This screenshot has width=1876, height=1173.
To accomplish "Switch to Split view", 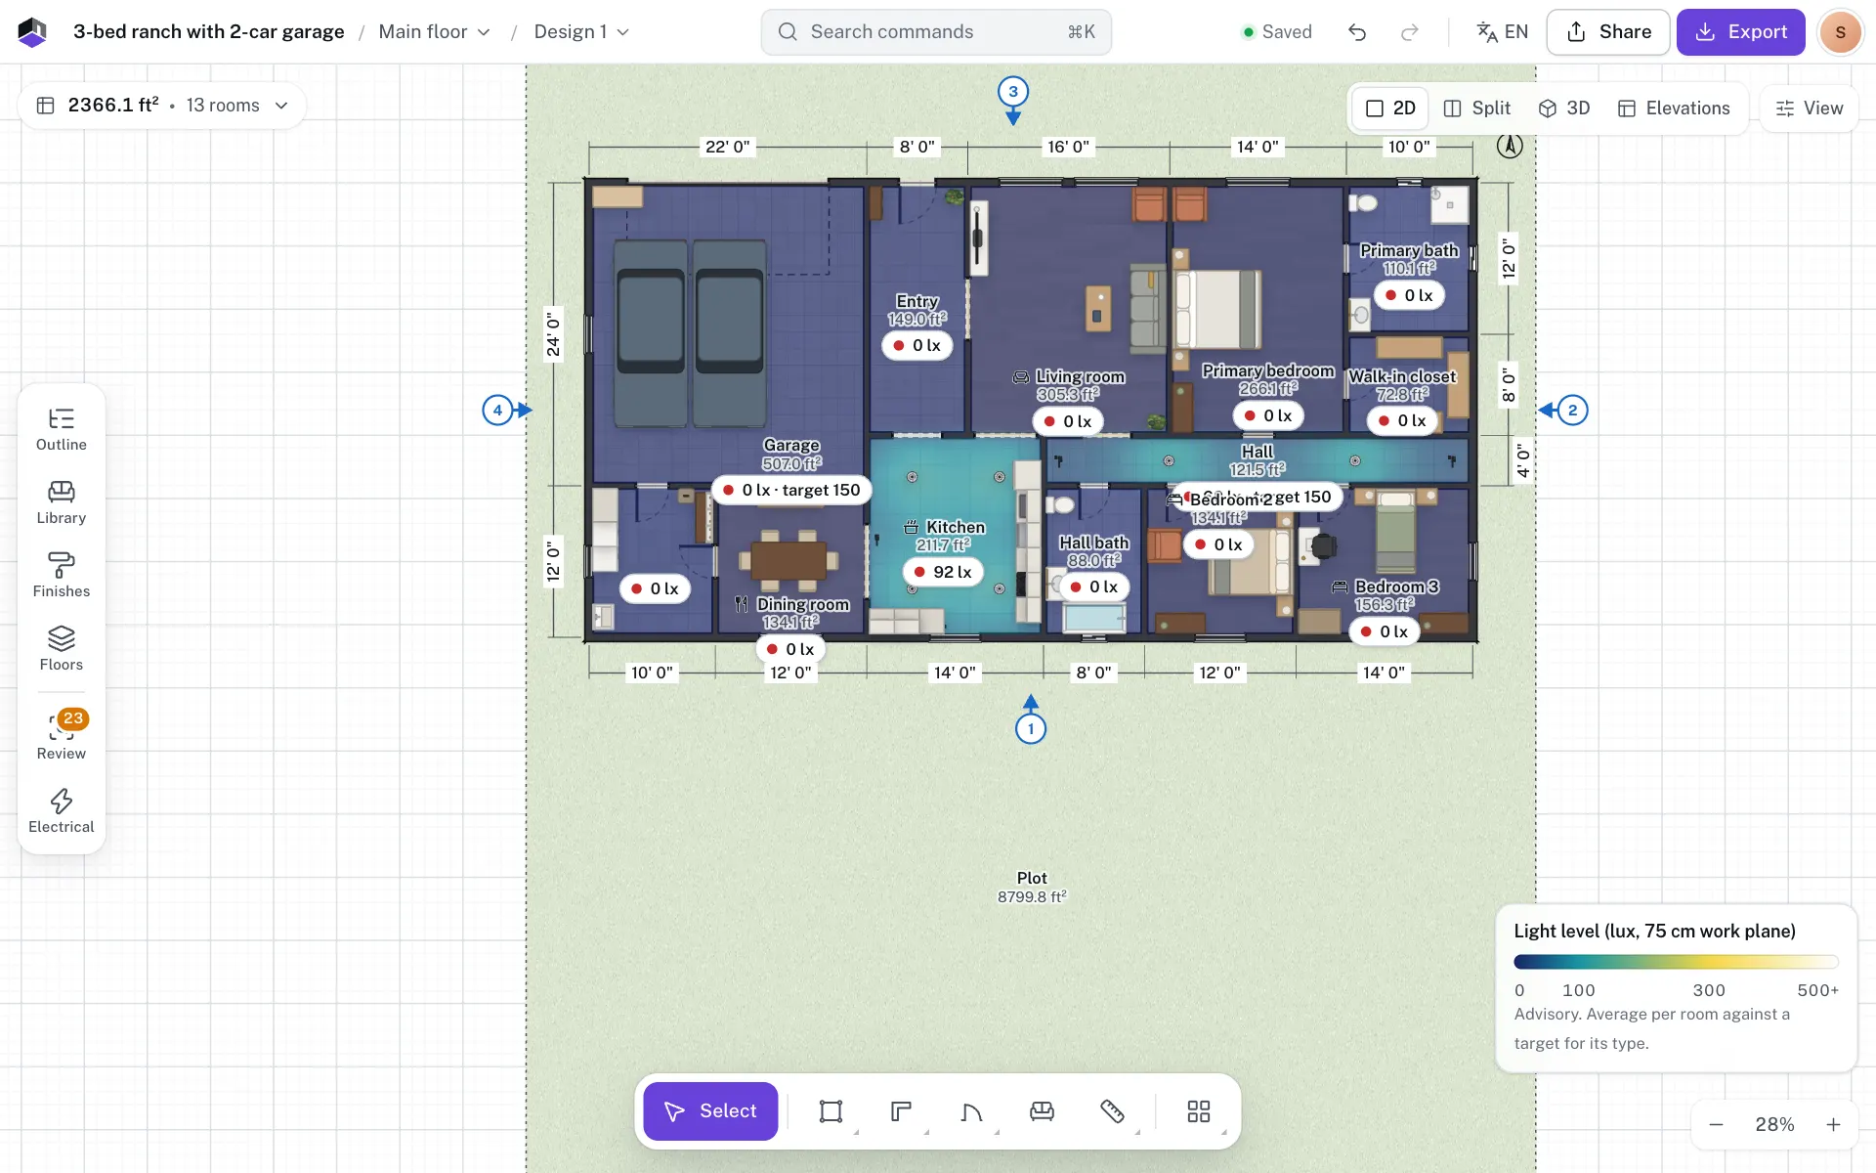I will click(x=1477, y=109).
